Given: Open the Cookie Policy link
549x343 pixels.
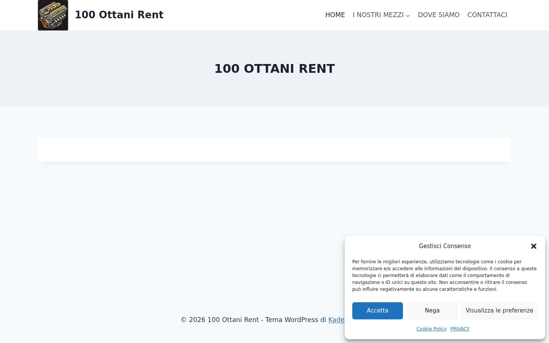Looking at the screenshot, I should coord(431,329).
